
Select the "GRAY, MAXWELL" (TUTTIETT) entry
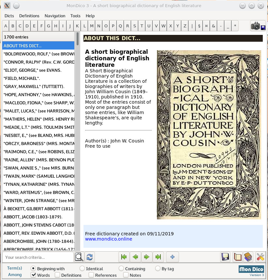coord(38,87)
